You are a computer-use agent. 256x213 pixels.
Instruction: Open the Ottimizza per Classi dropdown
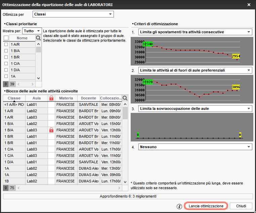[x=73, y=14]
